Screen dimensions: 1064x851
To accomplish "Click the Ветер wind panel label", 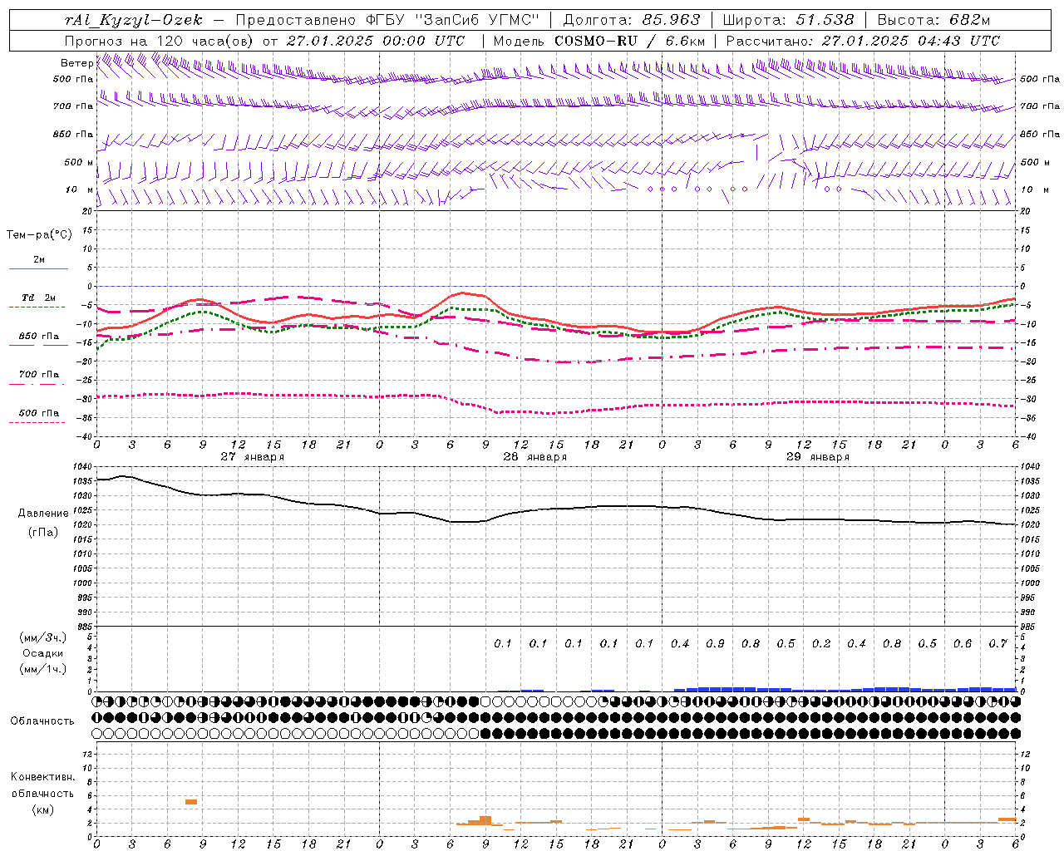I will [x=76, y=63].
